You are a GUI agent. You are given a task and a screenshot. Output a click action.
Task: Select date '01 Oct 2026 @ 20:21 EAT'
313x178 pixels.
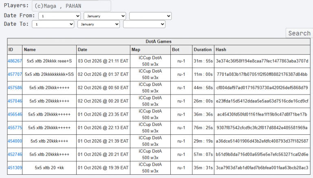click(x=103, y=154)
